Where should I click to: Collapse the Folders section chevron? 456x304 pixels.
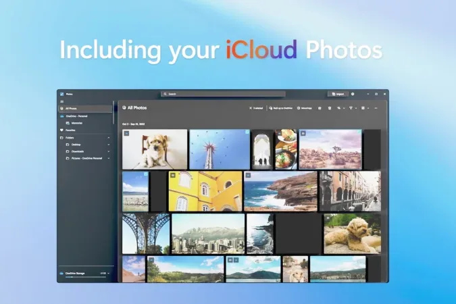click(x=109, y=138)
